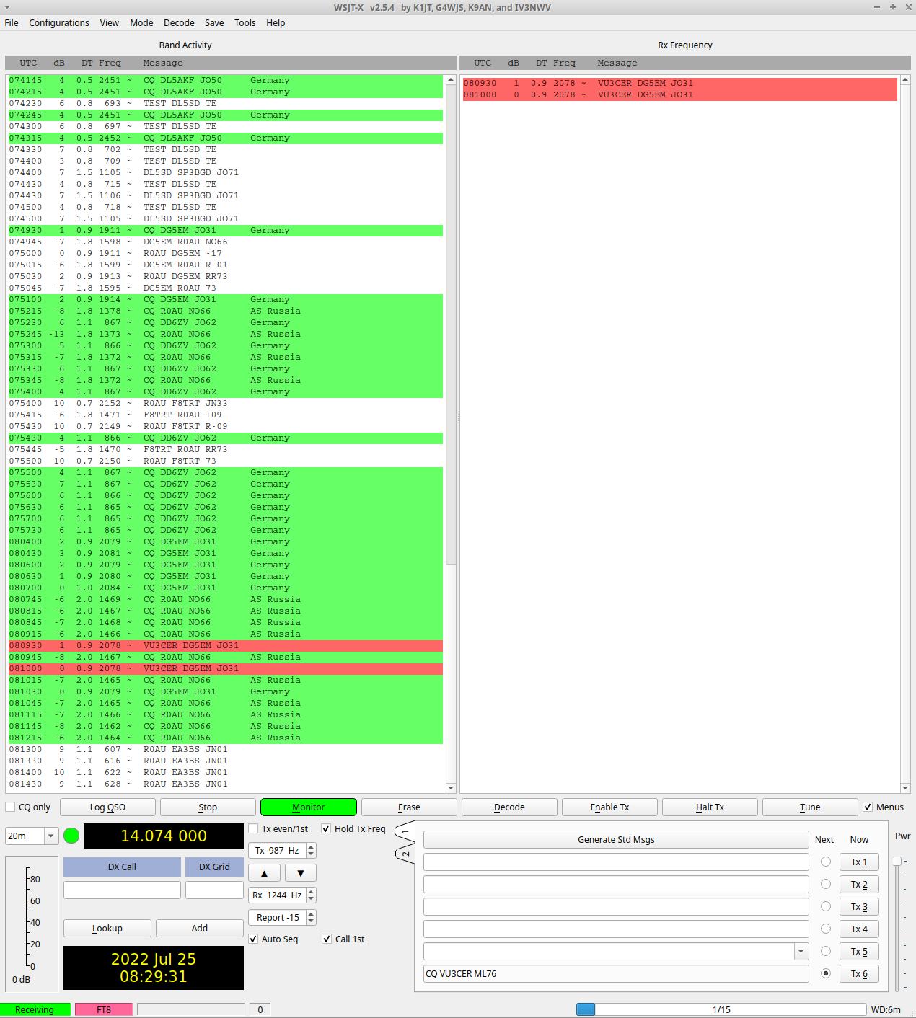916x1018 pixels.
Task: Open the 20m band dropdown
Action: (x=32, y=836)
